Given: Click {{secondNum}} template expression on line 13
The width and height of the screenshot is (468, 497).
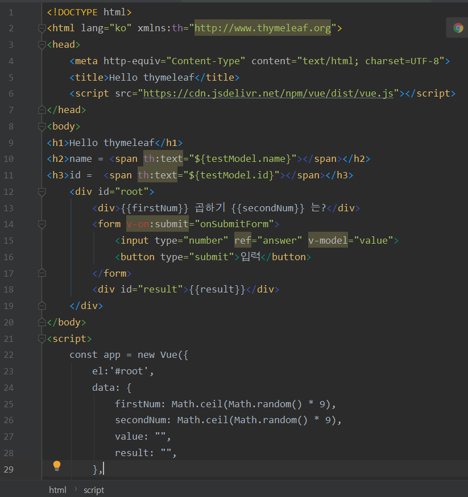Looking at the screenshot, I should point(268,208).
